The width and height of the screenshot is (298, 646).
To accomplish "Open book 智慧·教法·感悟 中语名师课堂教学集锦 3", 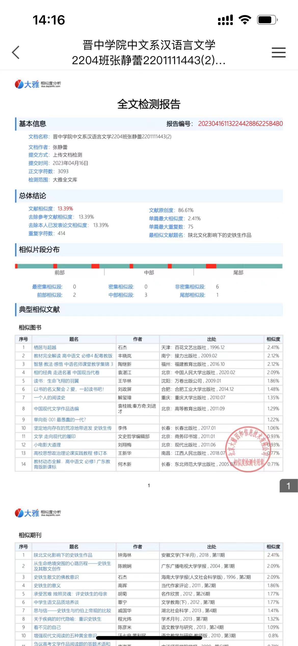I will pos(73,364).
